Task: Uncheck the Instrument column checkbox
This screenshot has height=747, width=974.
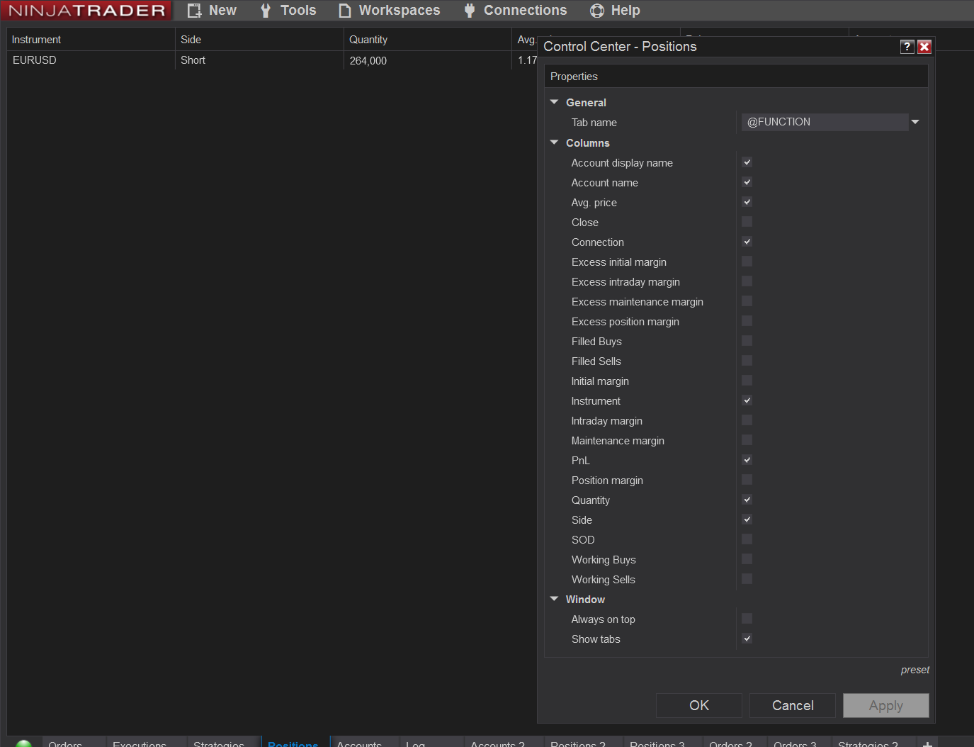Action: pyautogui.click(x=747, y=400)
